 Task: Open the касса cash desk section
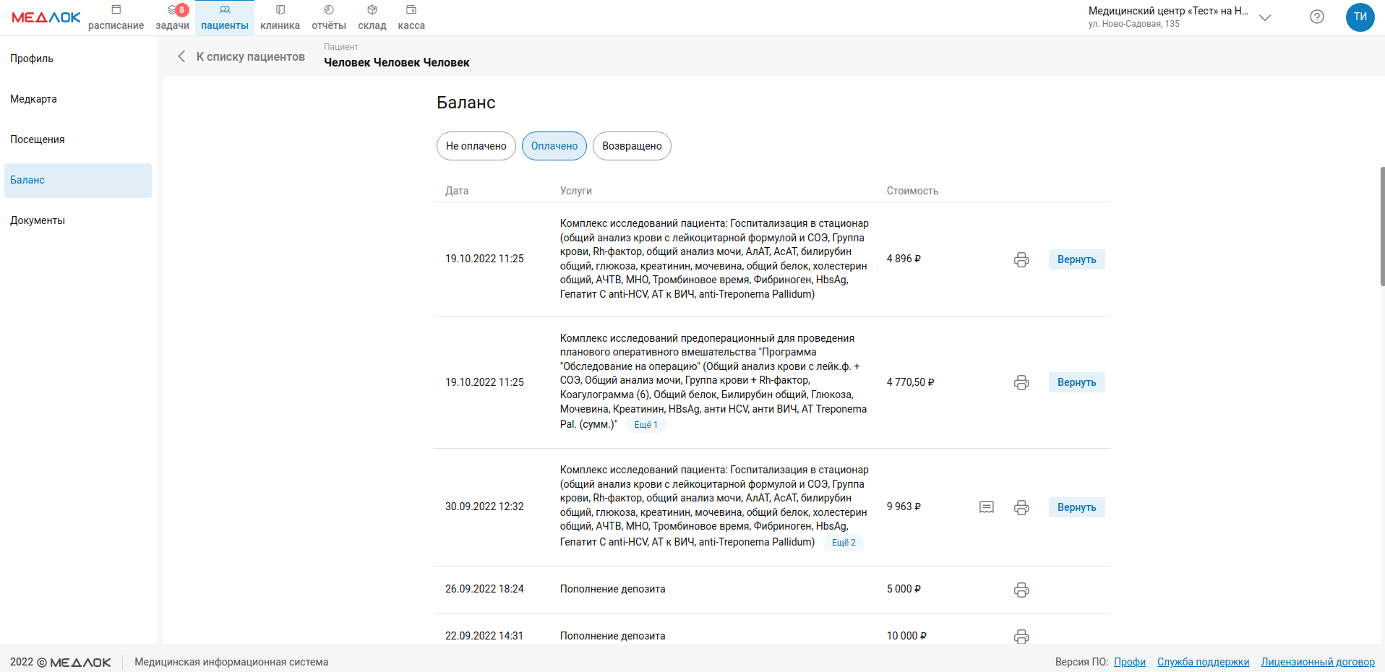(411, 17)
